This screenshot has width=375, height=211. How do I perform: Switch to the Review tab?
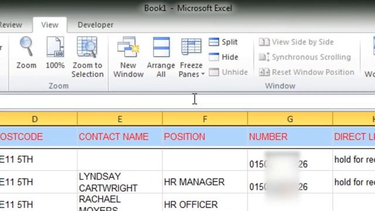(11, 25)
